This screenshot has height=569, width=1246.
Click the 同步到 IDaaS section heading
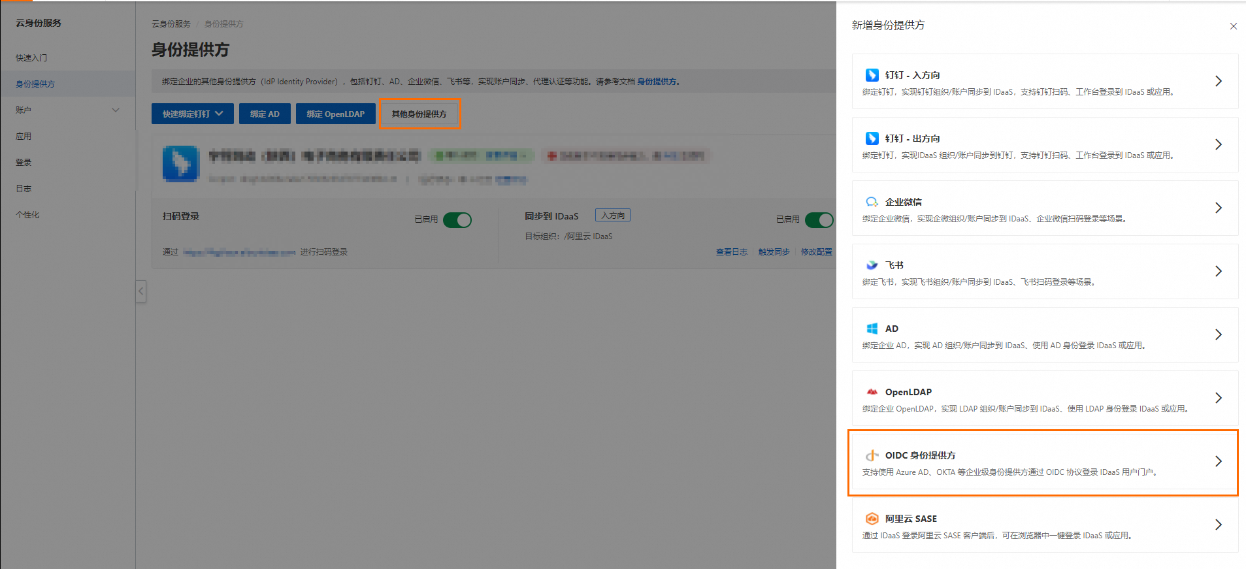click(551, 216)
